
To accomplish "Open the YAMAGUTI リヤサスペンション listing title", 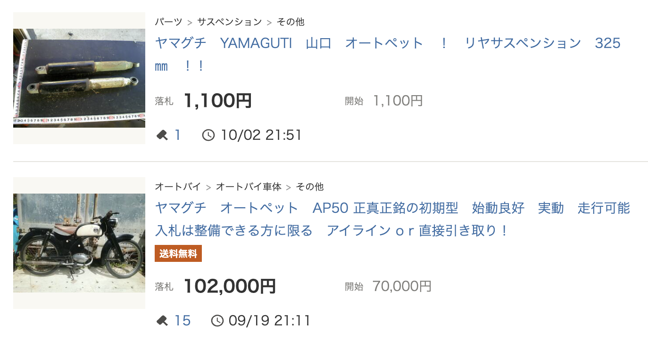I will coord(388,43).
